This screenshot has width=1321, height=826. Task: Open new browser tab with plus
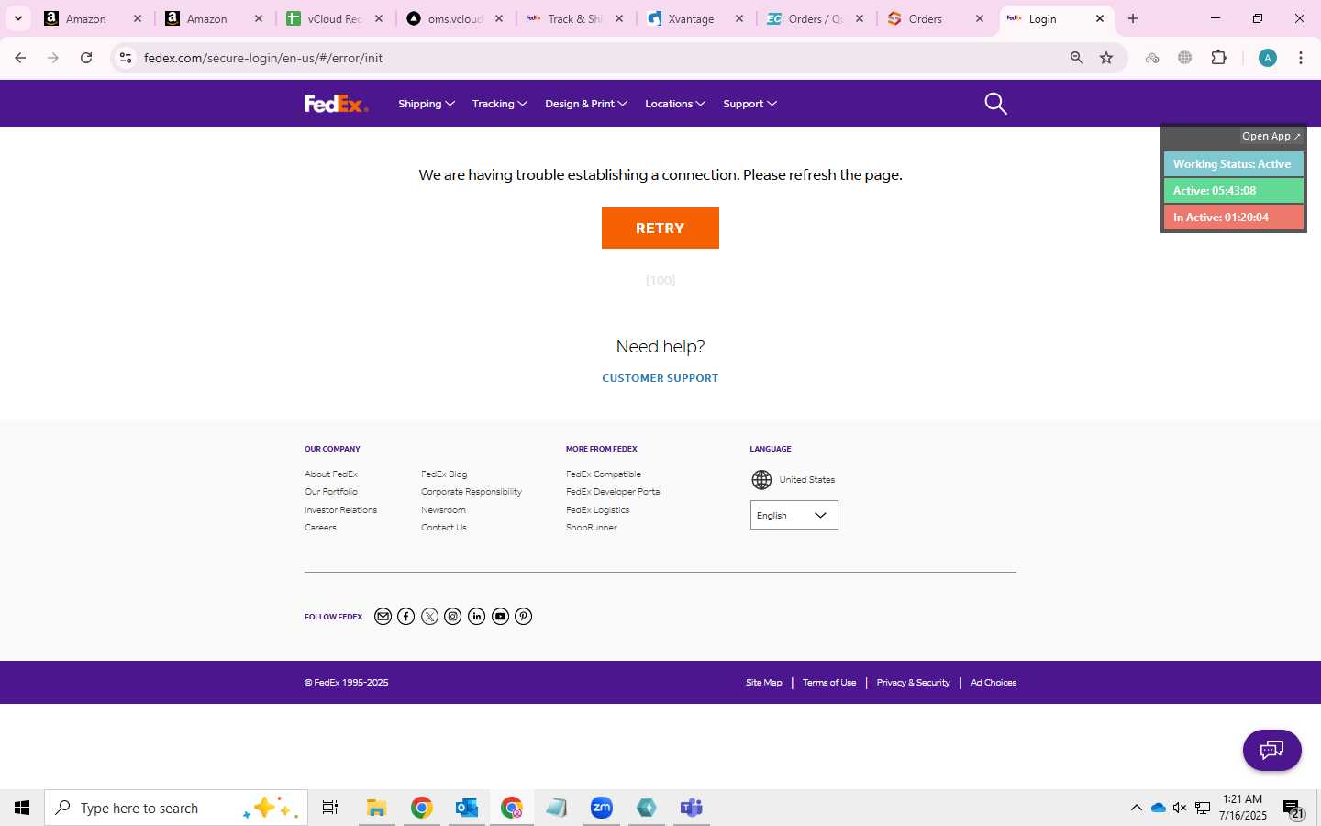[1133, 18]
